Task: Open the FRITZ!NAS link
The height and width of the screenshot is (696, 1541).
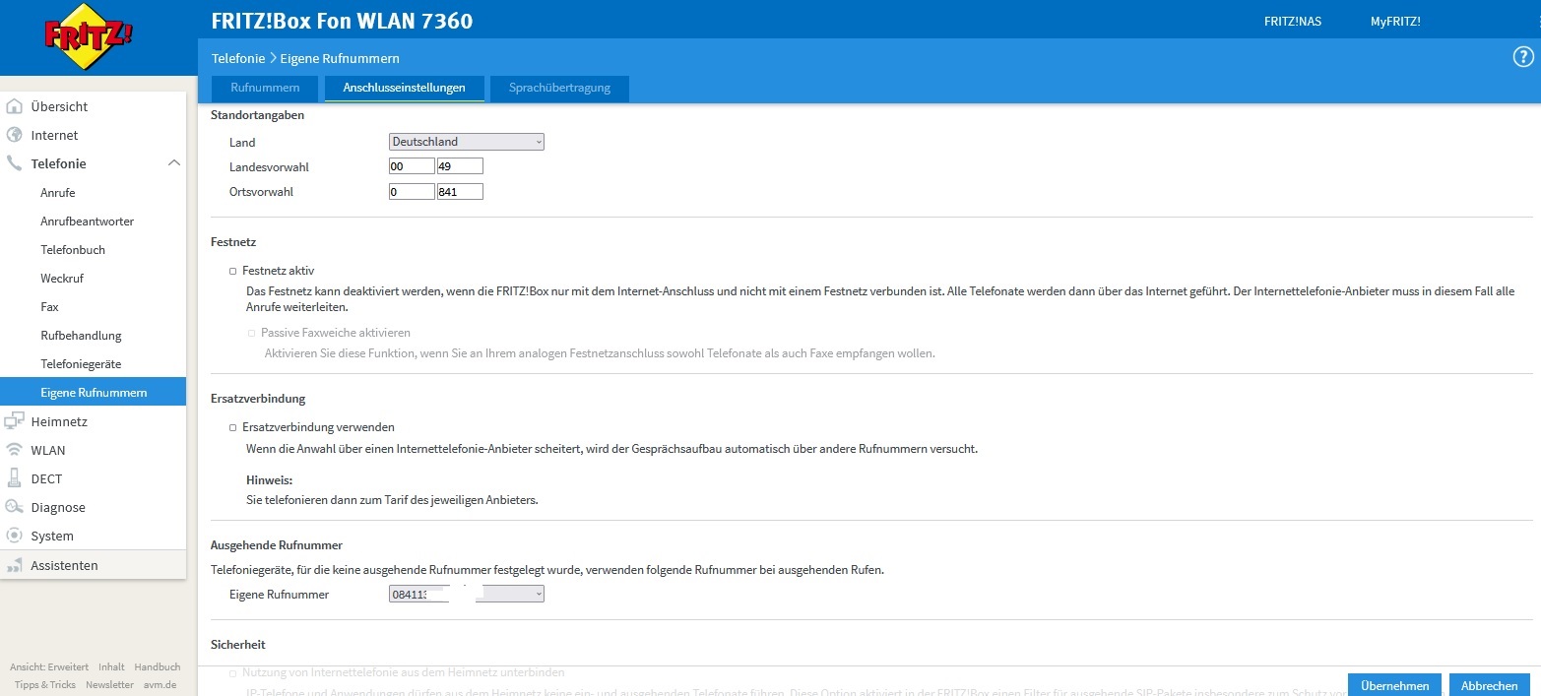Action: click(1292, 22)
